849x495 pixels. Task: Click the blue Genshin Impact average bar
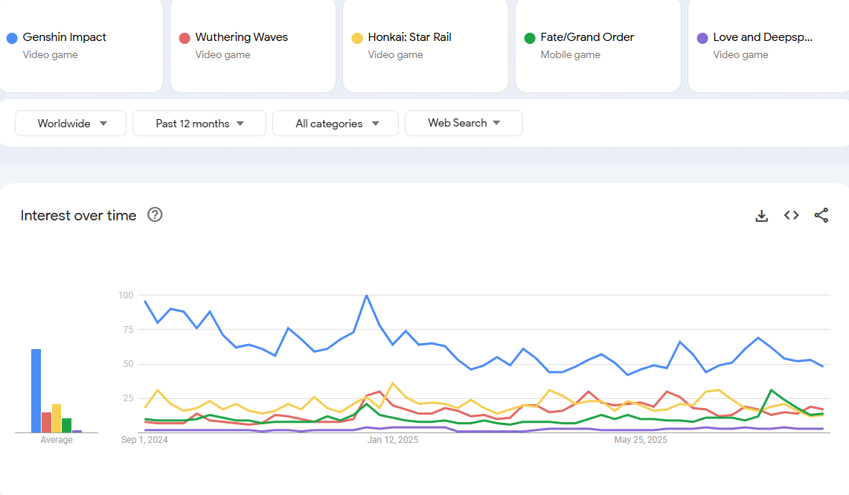pyautogui.click(x=36, y=391)
